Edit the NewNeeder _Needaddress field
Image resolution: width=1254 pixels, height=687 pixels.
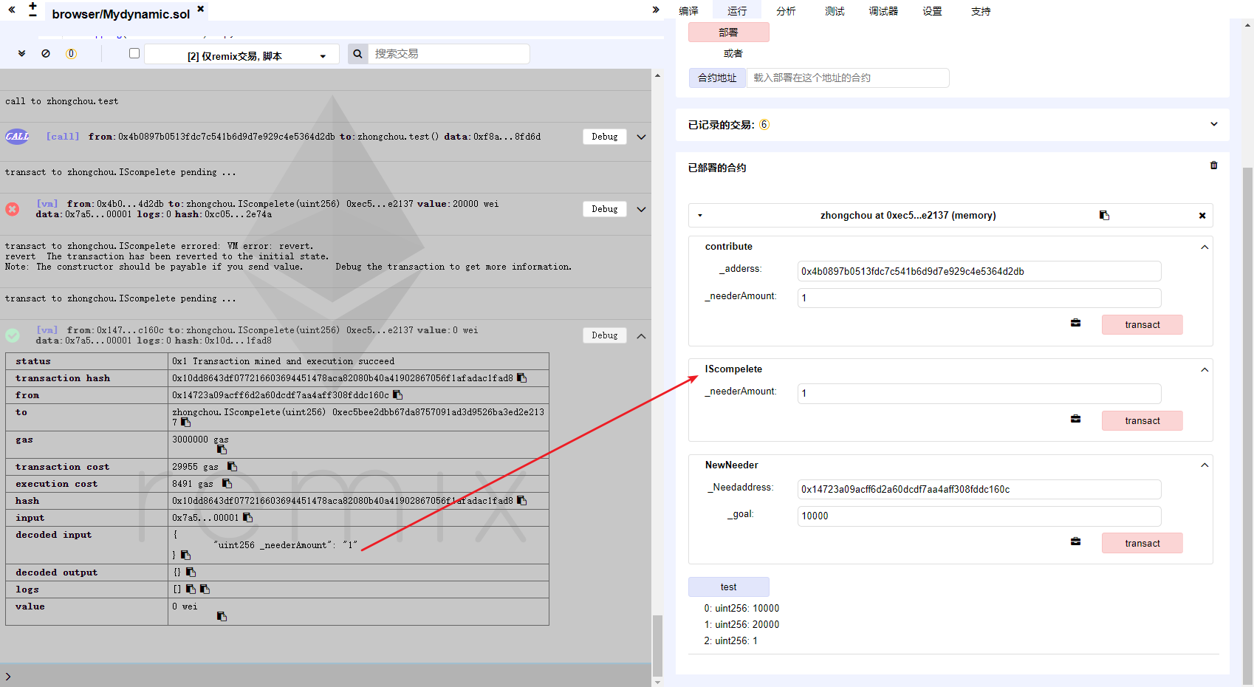(979, 489)
